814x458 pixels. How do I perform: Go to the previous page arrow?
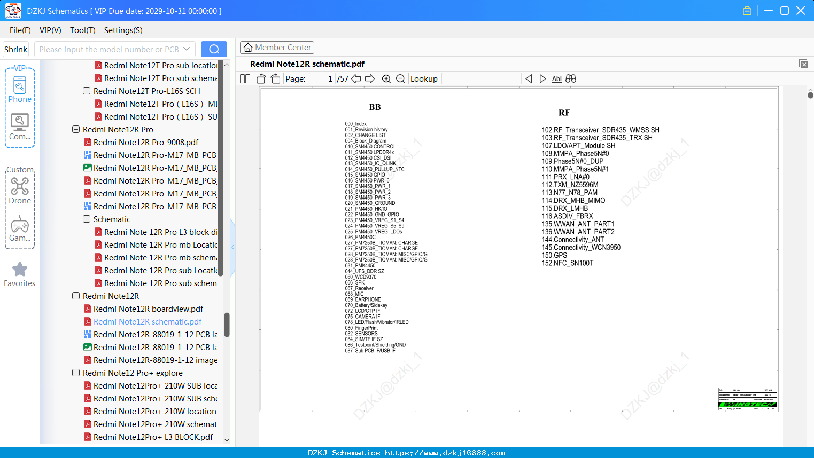(x=356, y=79)
